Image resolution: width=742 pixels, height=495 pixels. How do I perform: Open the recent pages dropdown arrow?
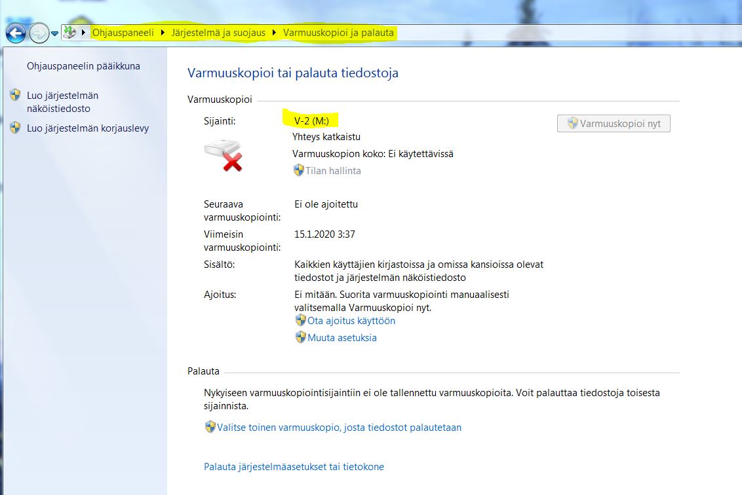tap(54, 33)
